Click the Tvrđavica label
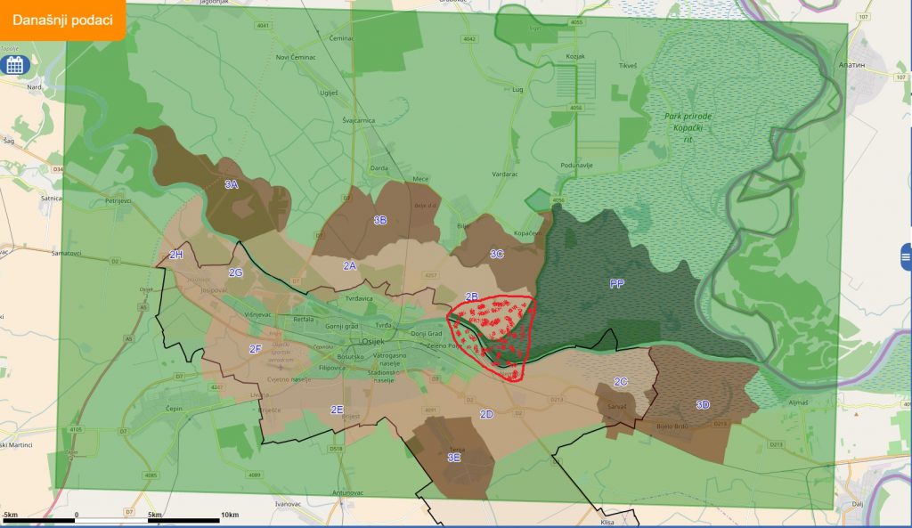Viewport: 912px width, 528px height. pyautogui.click(x=359, y=299)
